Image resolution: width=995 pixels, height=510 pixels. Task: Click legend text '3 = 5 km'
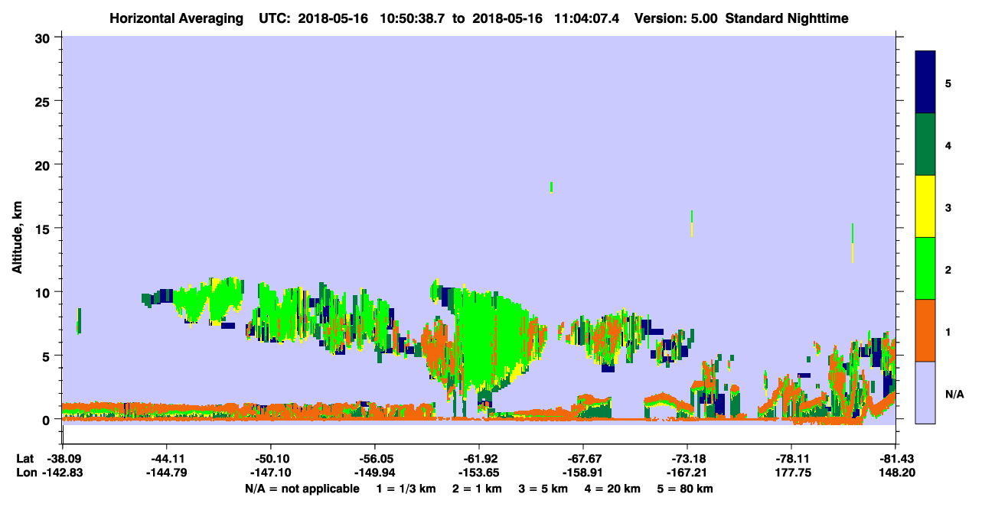click(x=543, y=489)
